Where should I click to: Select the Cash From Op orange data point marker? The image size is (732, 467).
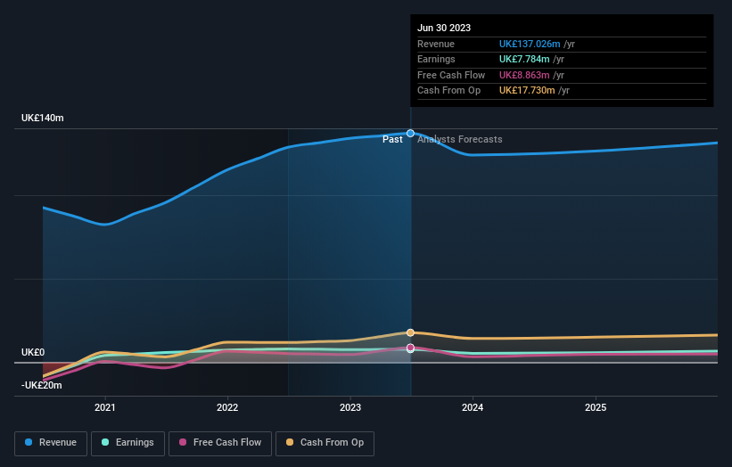tap(410, 332)
